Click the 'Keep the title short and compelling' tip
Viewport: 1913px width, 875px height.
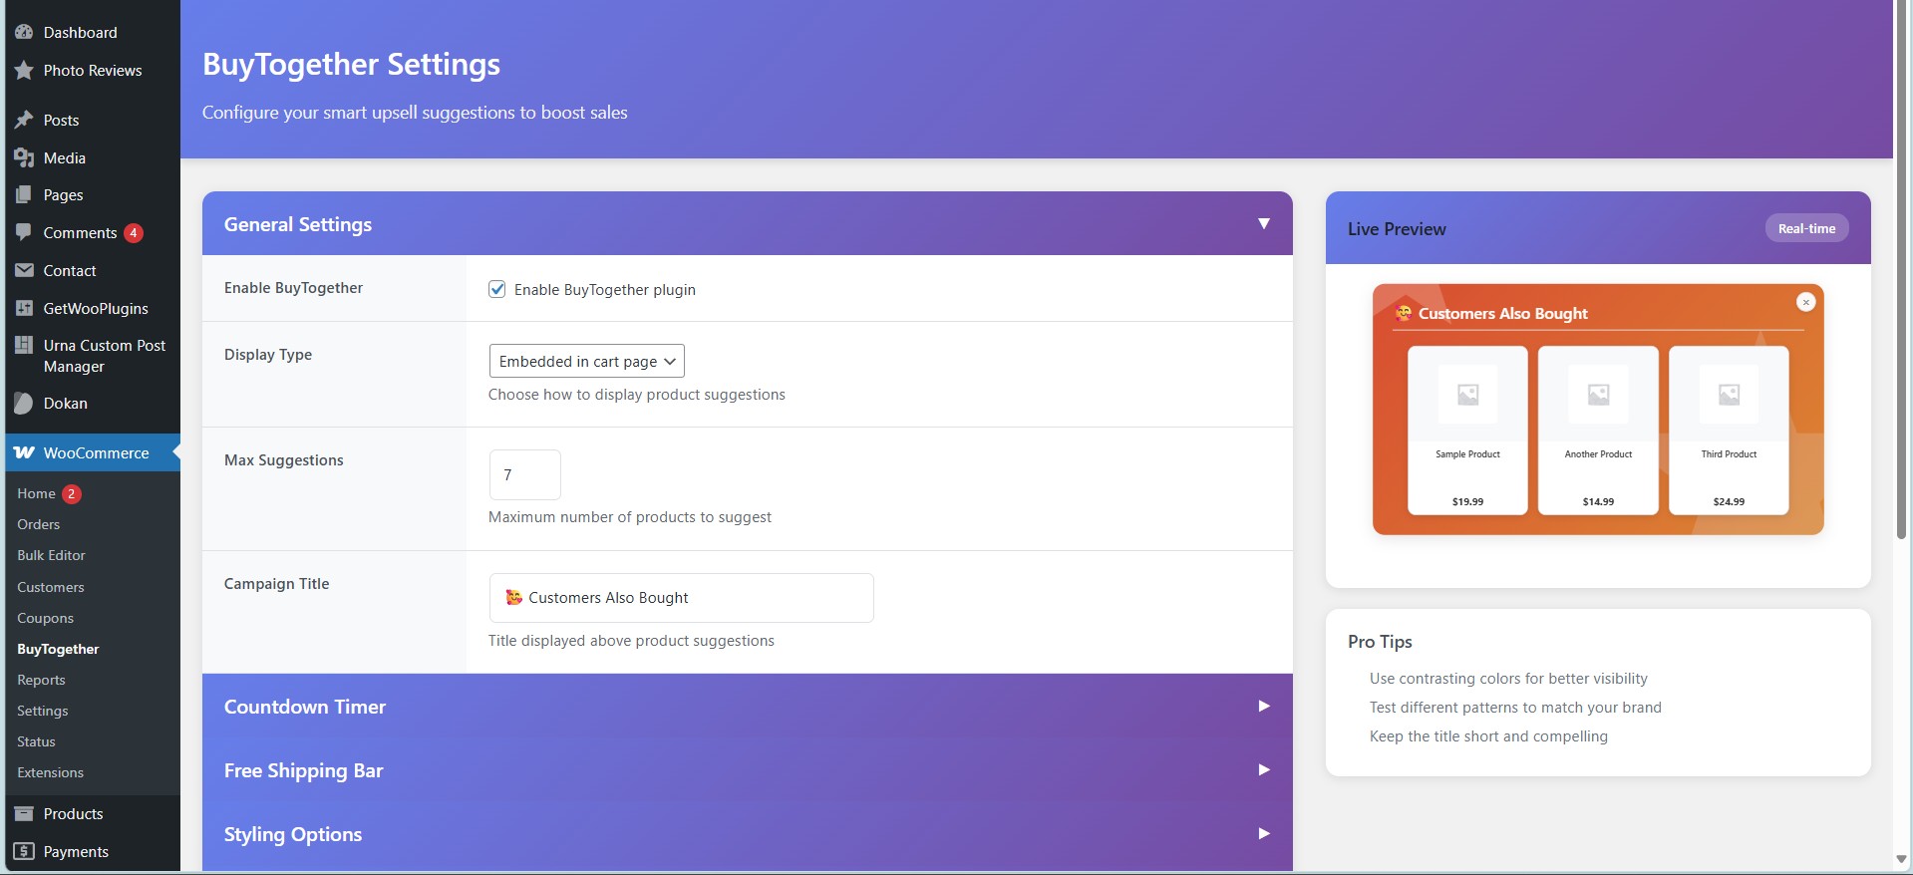tap(1488, 736)
